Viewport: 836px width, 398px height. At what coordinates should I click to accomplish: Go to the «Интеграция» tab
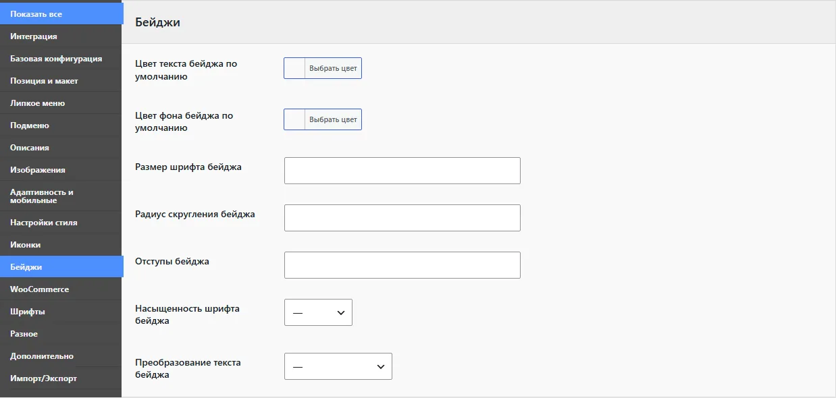coord(61,36)
